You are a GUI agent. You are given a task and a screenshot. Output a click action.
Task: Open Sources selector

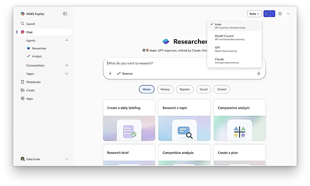(x=125, y=73)
